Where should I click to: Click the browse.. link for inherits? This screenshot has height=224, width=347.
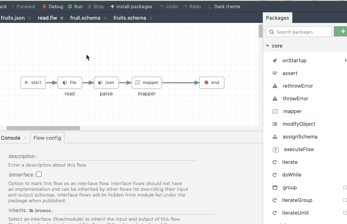(44, 210)
